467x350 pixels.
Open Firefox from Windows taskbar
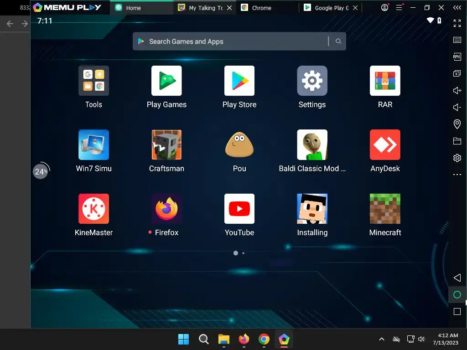click(x=244, y=339)
